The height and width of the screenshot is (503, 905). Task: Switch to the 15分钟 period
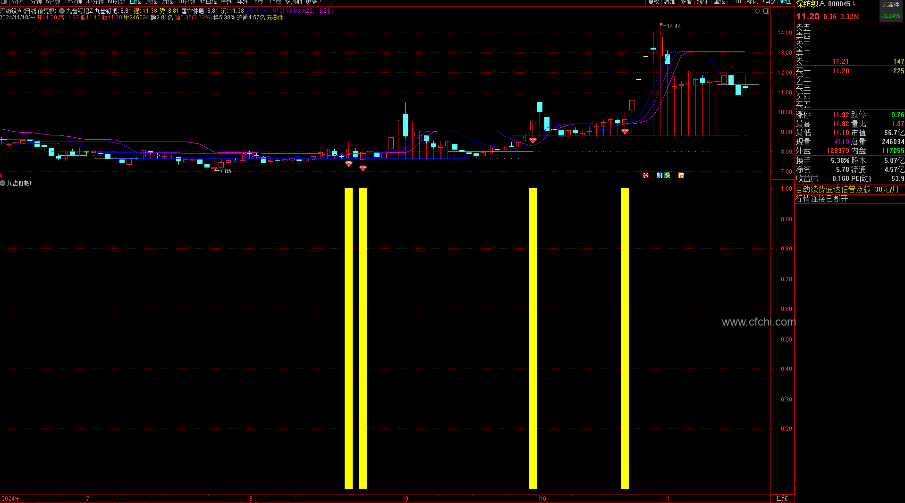pyautogui.click(x=73, y=2)
